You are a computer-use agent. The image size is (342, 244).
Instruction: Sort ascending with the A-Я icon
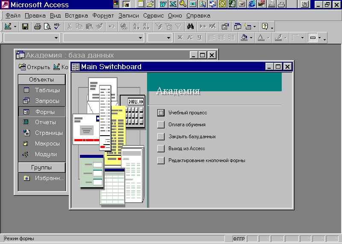click(x=136, y=26)
